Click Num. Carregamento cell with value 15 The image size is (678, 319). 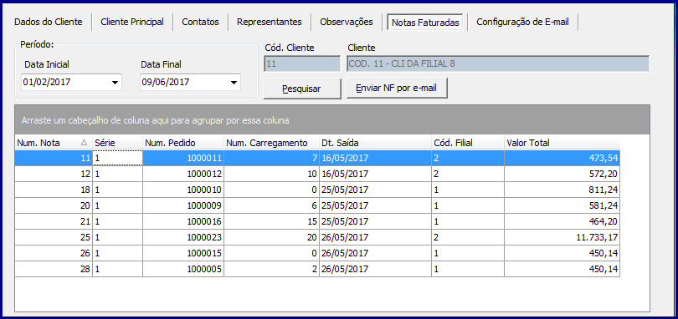click(271, 222)
